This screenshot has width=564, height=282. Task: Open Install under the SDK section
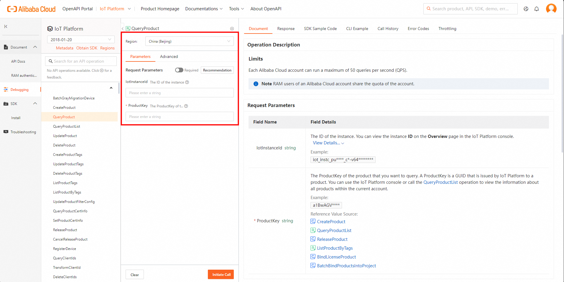(16, 118)
